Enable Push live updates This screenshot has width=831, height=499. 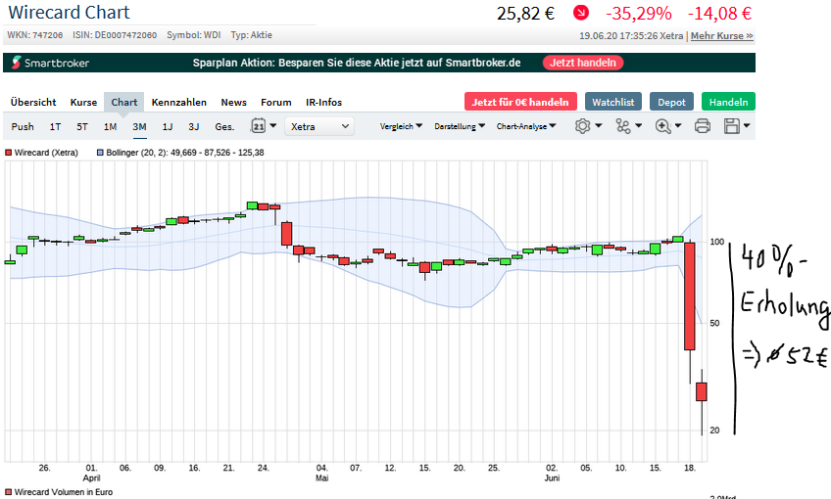(23, 126)
